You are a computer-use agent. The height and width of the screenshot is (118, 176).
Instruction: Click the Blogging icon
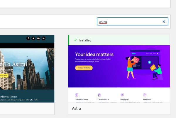[x=122, y=95]
